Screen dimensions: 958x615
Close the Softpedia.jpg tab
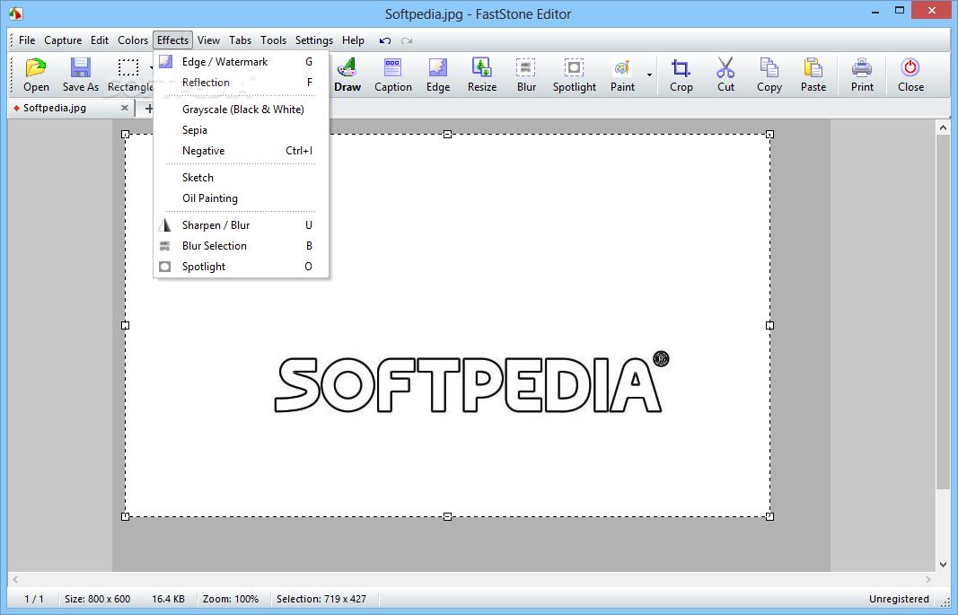coord(125,108)
